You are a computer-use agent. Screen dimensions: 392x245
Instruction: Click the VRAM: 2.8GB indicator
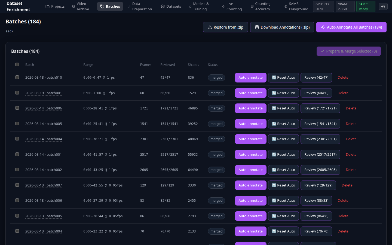click(x=345, y=7)
